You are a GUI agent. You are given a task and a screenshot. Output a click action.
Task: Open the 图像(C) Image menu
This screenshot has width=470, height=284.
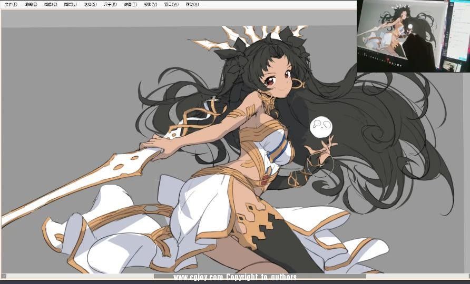click(51, 5)
